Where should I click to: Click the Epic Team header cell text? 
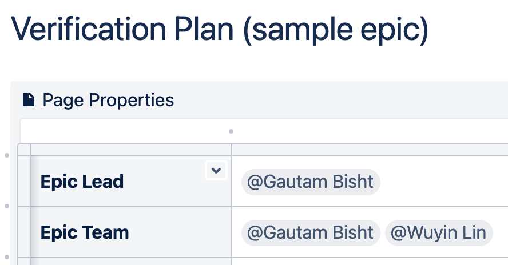85,232
